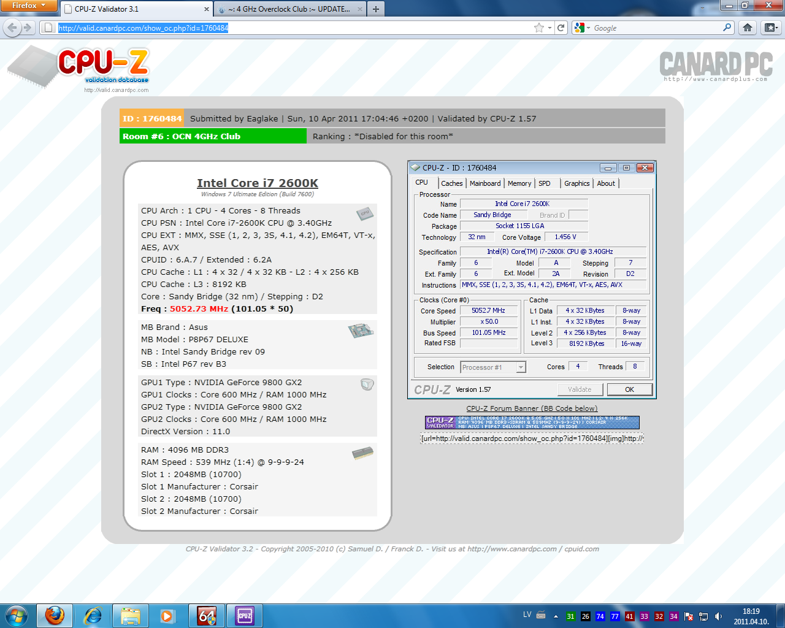Switch to the 4 GHz Overclock Club tab
Image resolution: width=785 pixels, height=628 pixels.
coord(291,9)
